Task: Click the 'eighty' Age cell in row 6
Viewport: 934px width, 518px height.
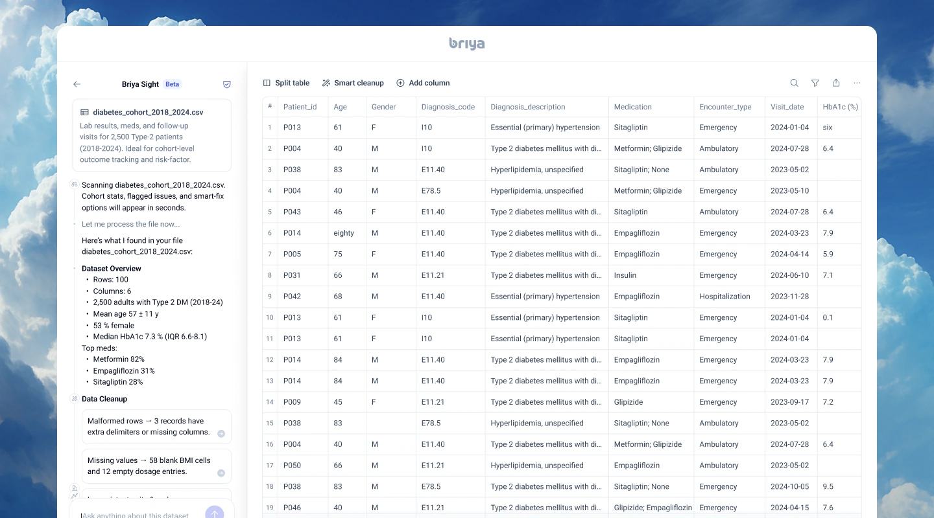Action: tap(347, 233)
